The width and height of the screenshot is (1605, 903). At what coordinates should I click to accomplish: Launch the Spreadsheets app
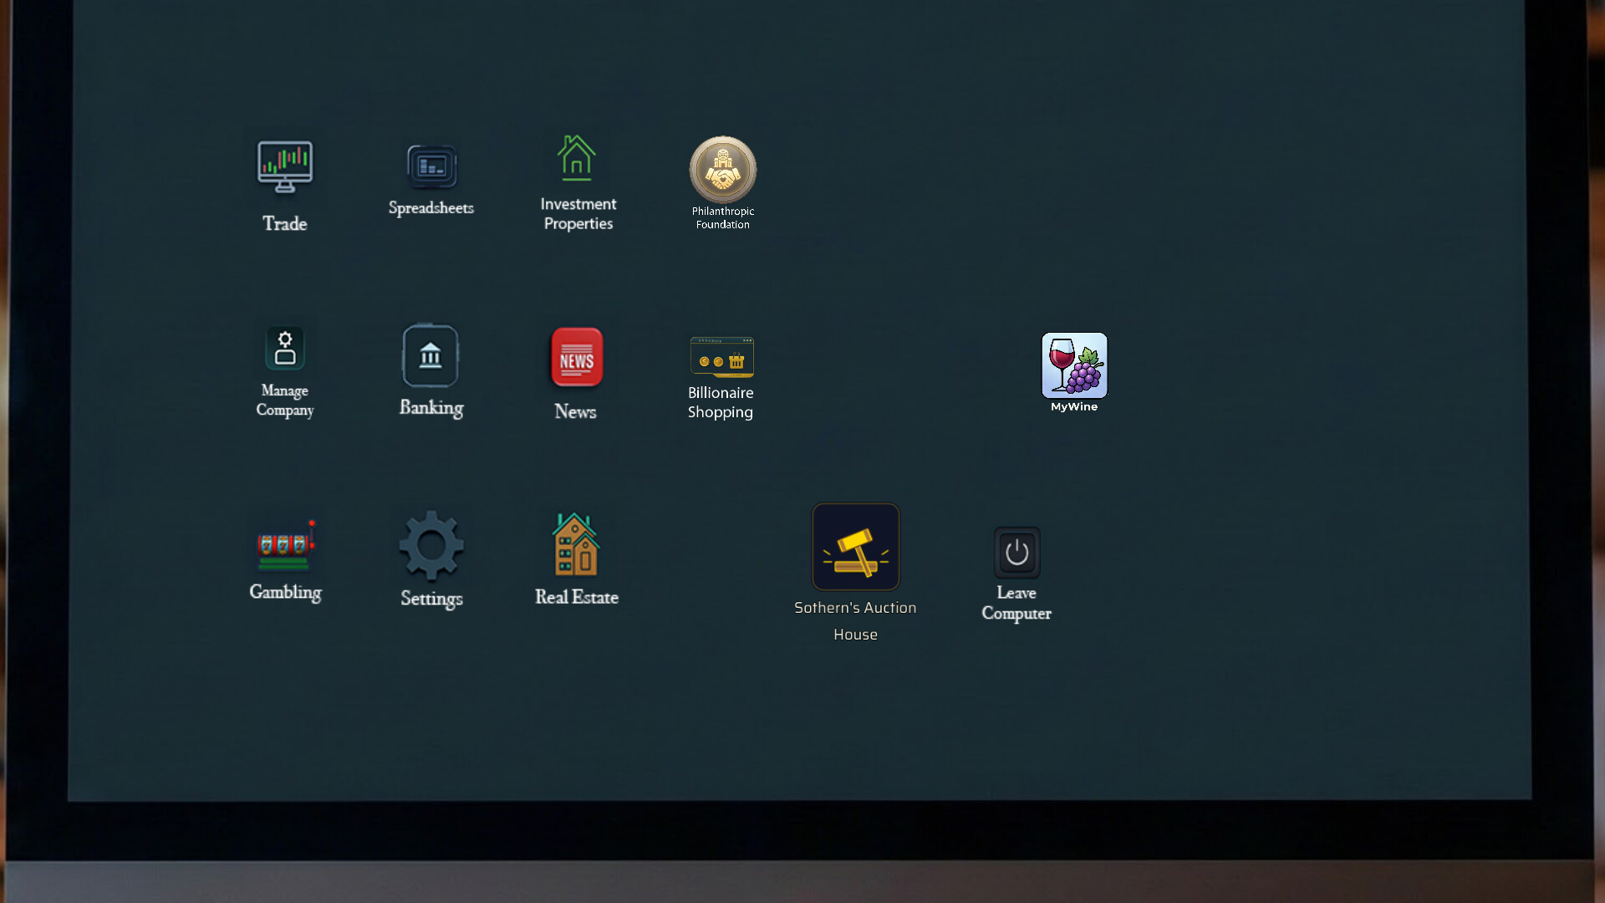point(431,166)
